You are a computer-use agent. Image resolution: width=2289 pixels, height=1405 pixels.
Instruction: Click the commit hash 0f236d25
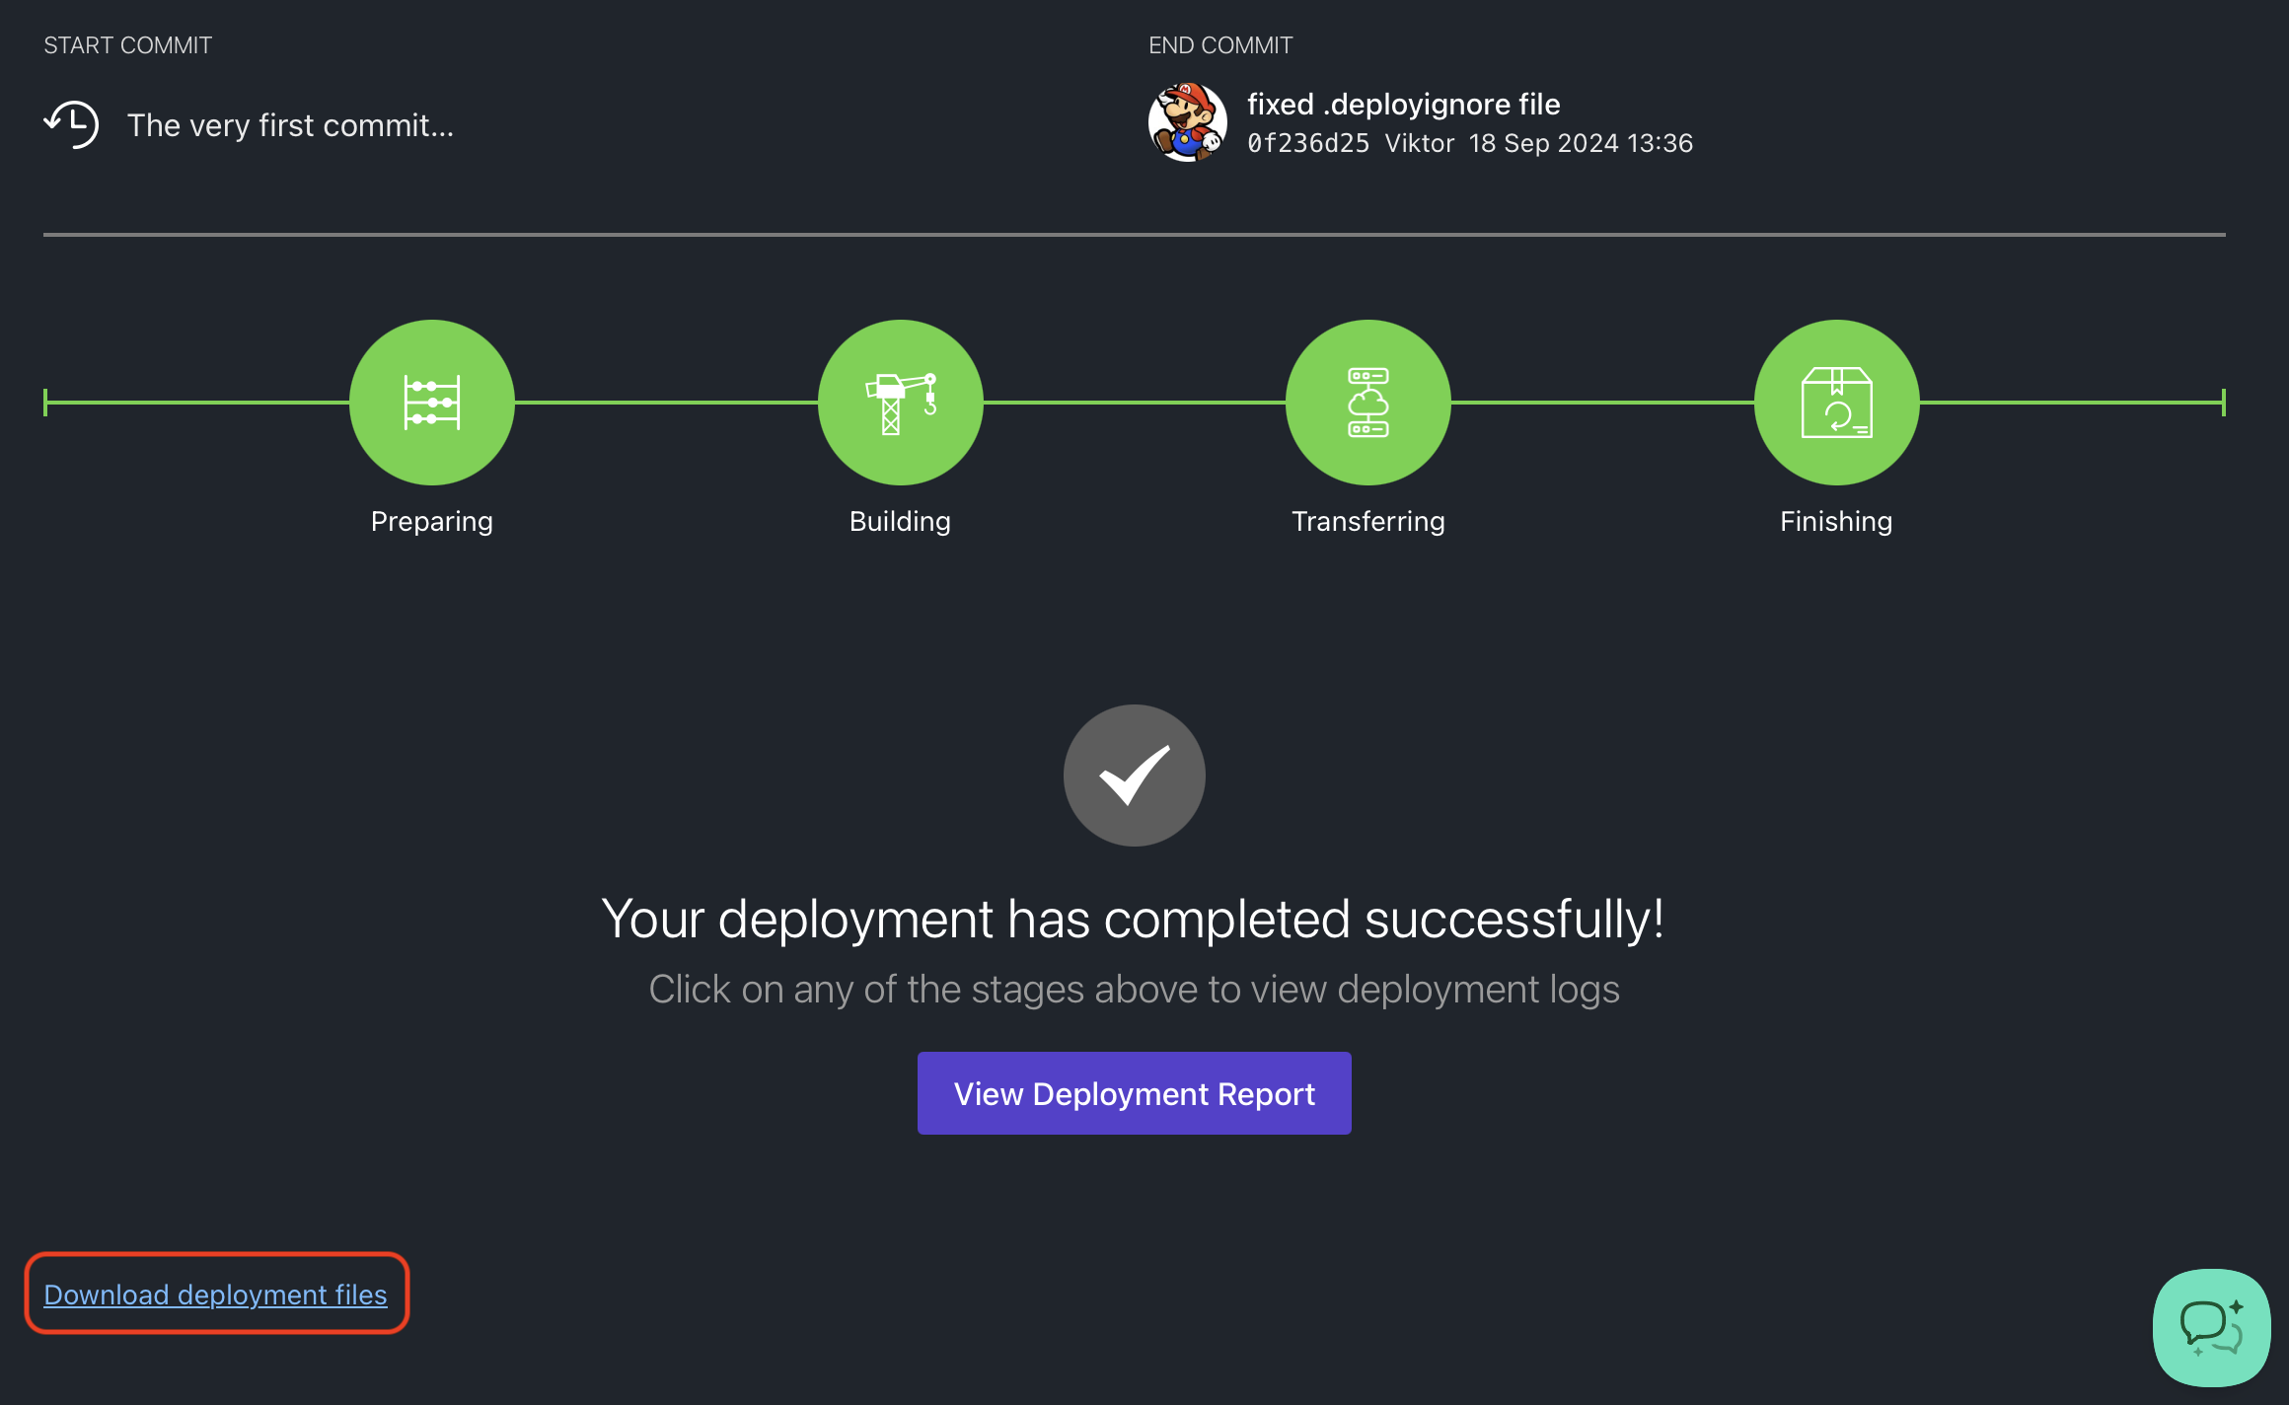[x=1307, y=144]
